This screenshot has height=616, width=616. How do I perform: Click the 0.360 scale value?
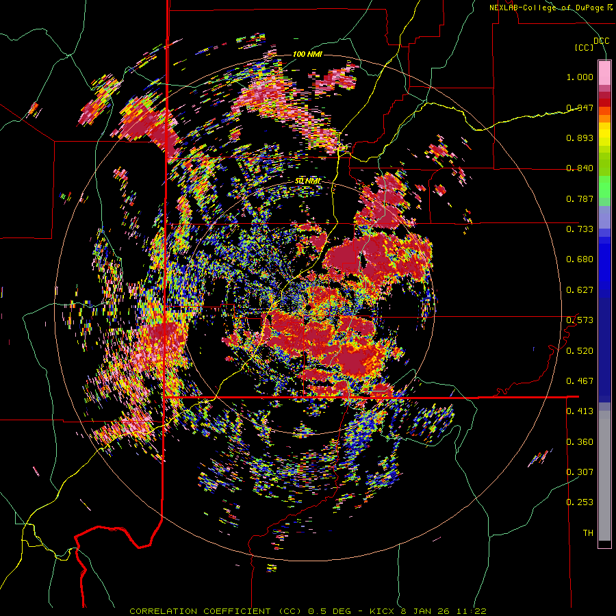[x=580, y=442]
